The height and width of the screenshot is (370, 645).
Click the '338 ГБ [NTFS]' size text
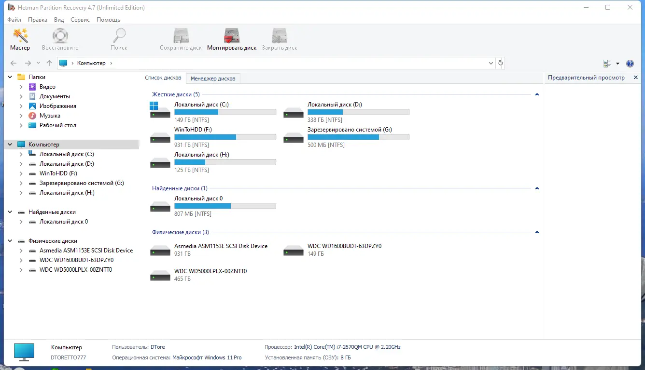325,120
